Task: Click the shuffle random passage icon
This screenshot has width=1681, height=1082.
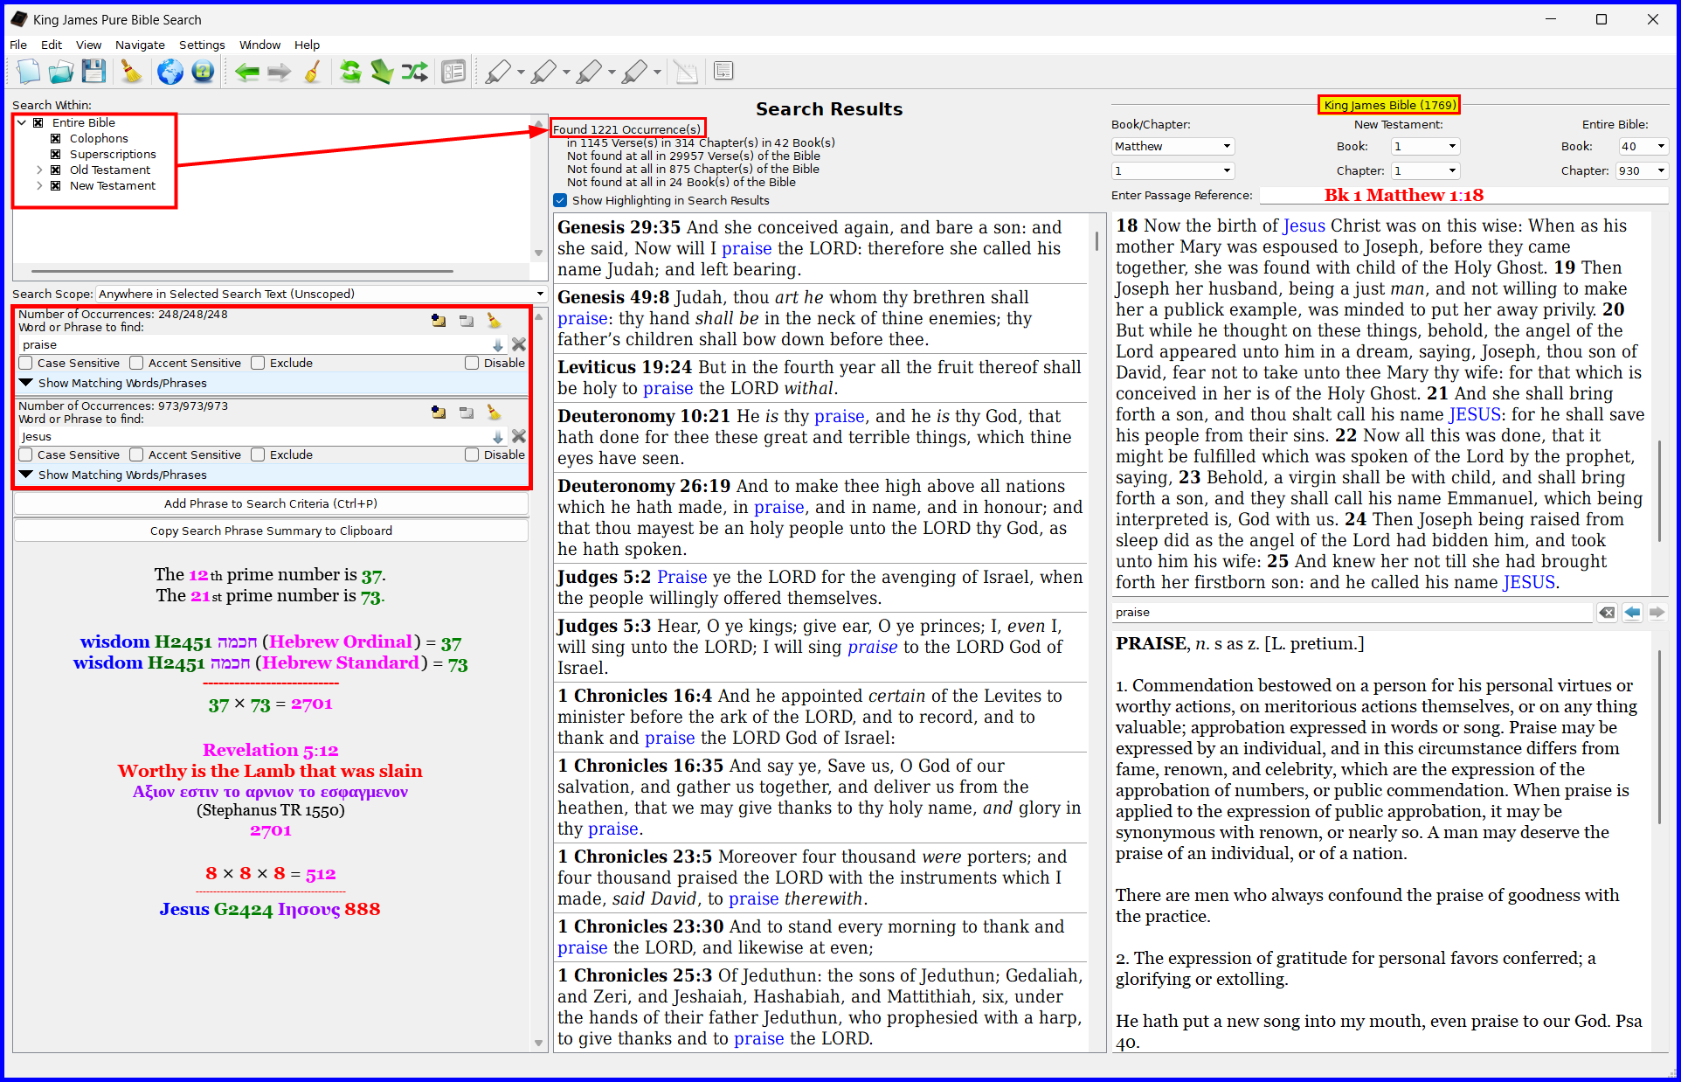Action: click(414, 72)
